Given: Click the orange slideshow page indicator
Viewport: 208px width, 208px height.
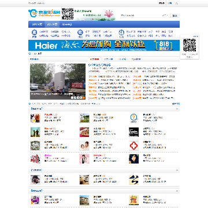Looking at the screenshot, I should 84,98.
